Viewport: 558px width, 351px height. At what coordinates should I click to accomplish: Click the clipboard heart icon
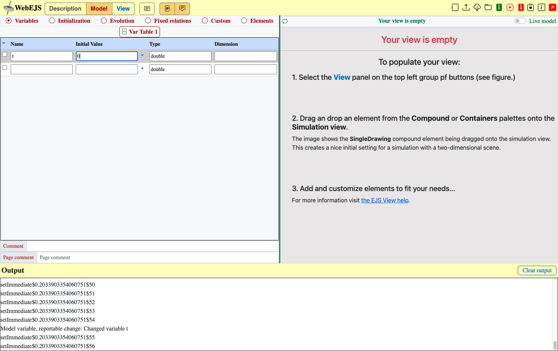531,7
